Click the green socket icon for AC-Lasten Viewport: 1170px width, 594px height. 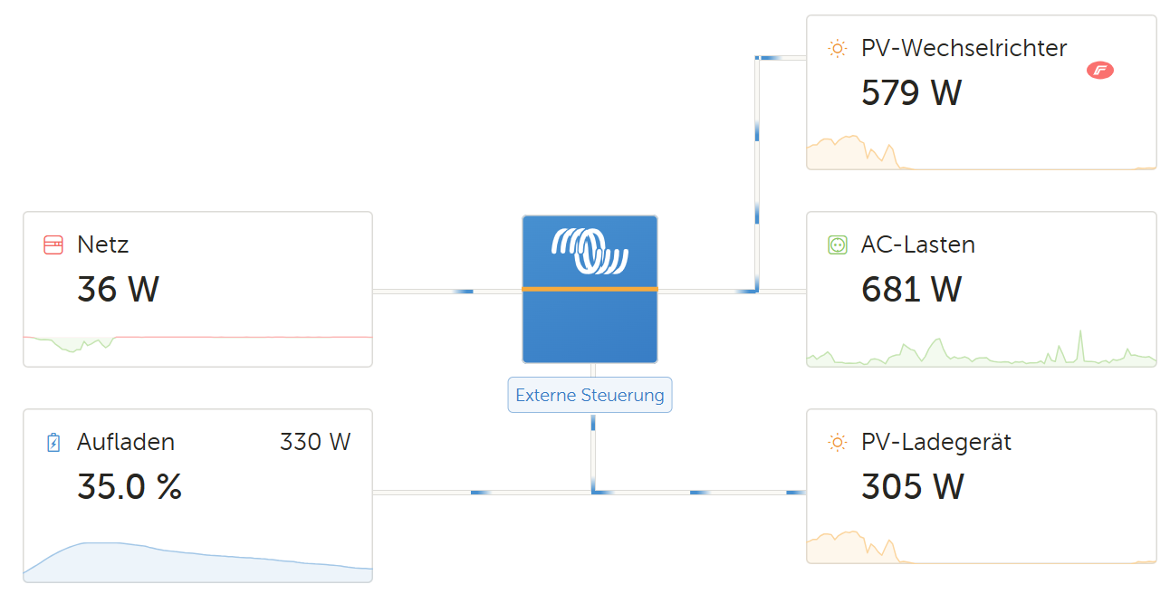(838, 244)
